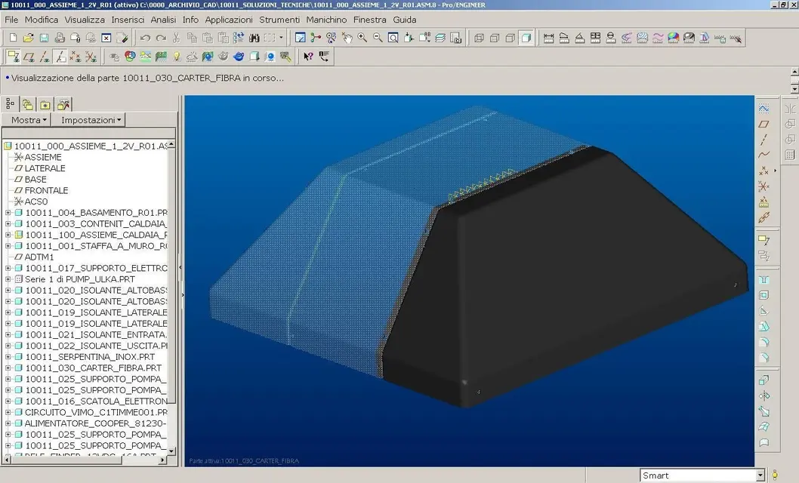Select the Shell tool in right toolbar
This screenshot has width=799, height=483.
point(764,295)
